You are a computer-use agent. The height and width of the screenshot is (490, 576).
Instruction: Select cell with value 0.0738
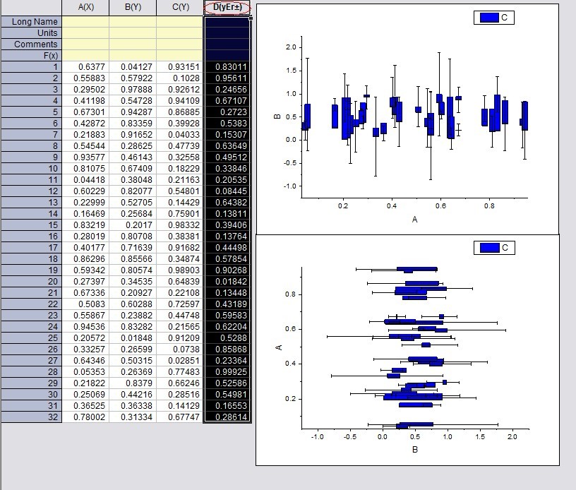point(180,349)
